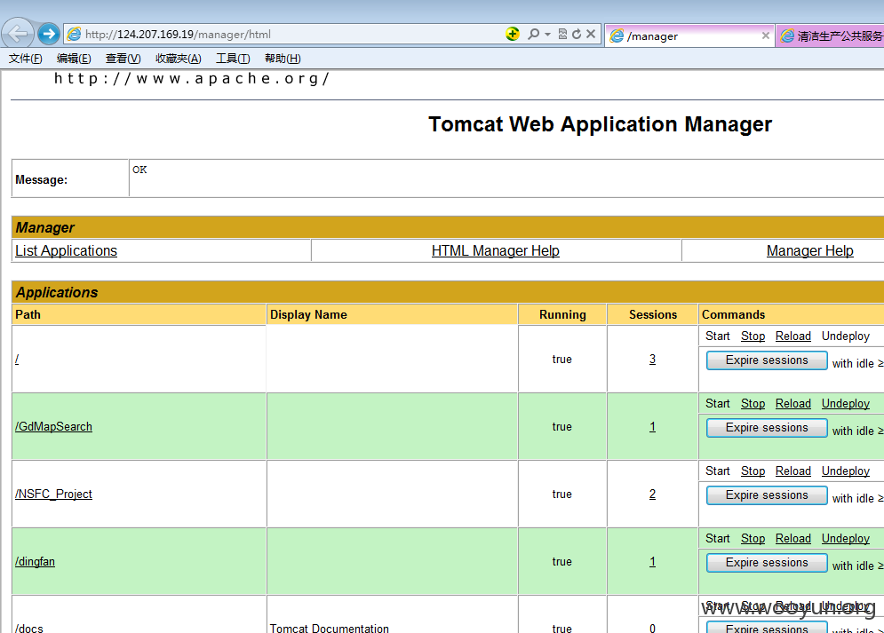Click the IE page icon in address bar
This screenshot has width=884, height=633.
coord(74,35)
